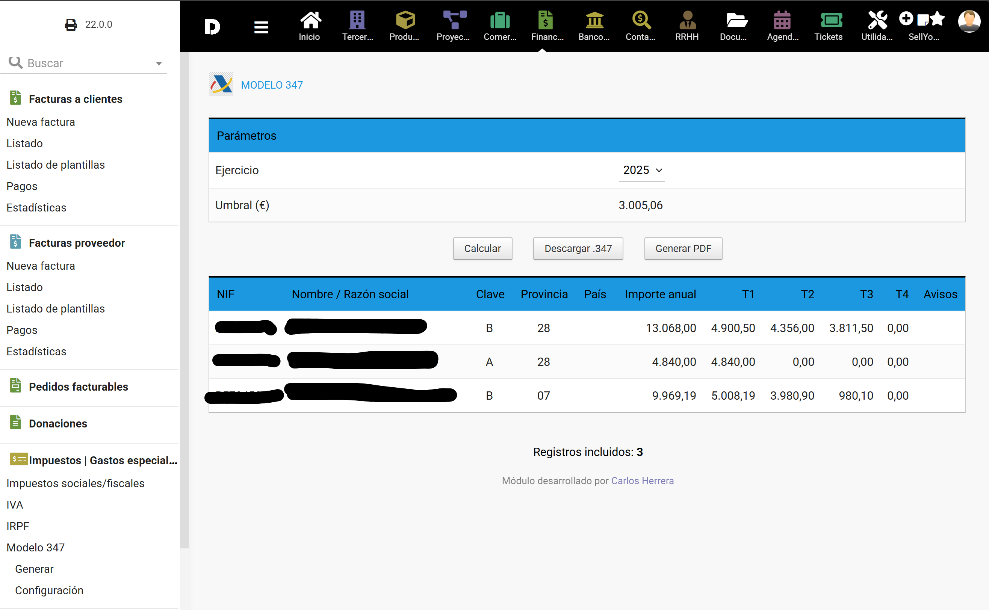Open the Productos box icon
The image size is (989, 610).
(405, 20)
